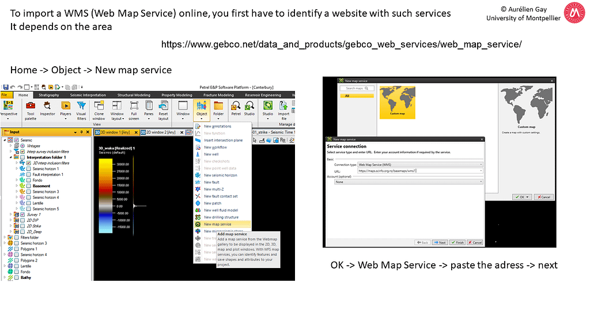
Task: Click the Reset layout icon
Action: tap(164, 109)
